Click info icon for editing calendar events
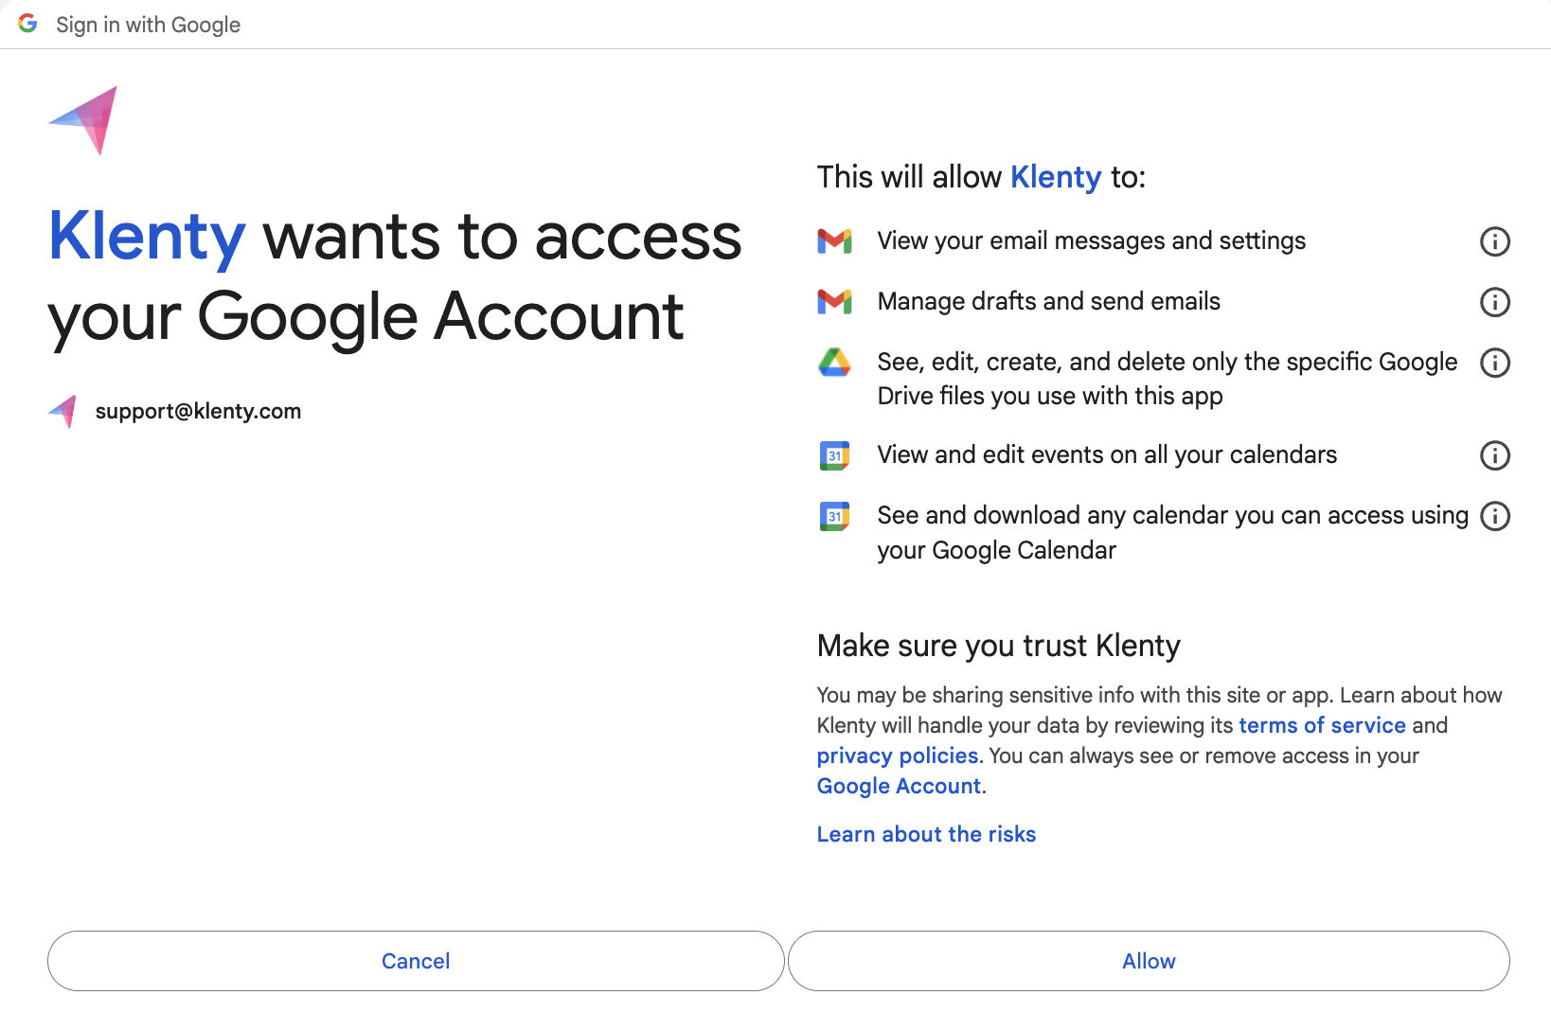This screenshot has width=1551, height=1013. 1494,455
